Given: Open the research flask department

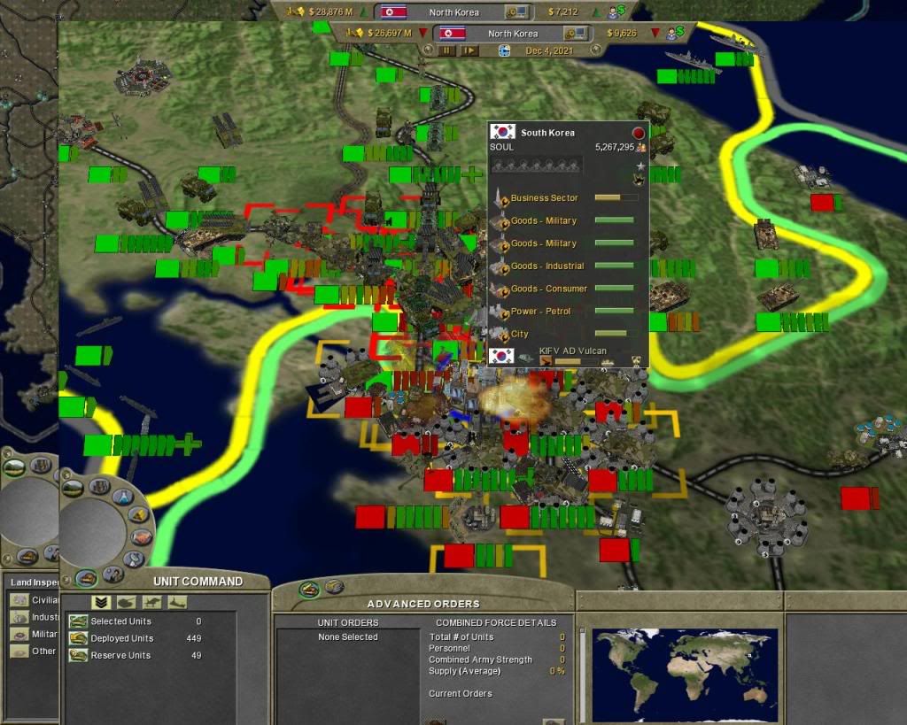Looking at the screenshot, I should point(122,496).
